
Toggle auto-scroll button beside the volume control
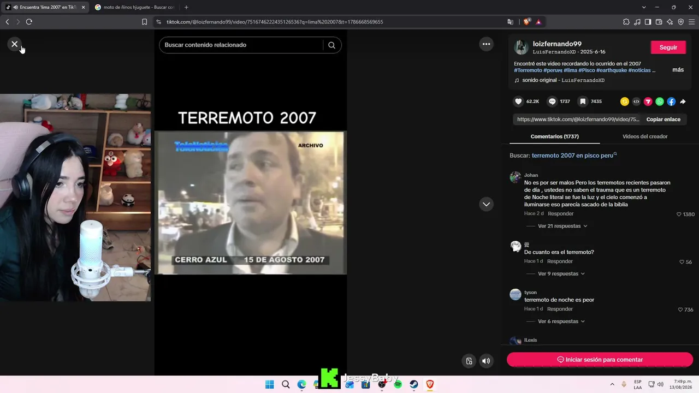tap(469, 361)
